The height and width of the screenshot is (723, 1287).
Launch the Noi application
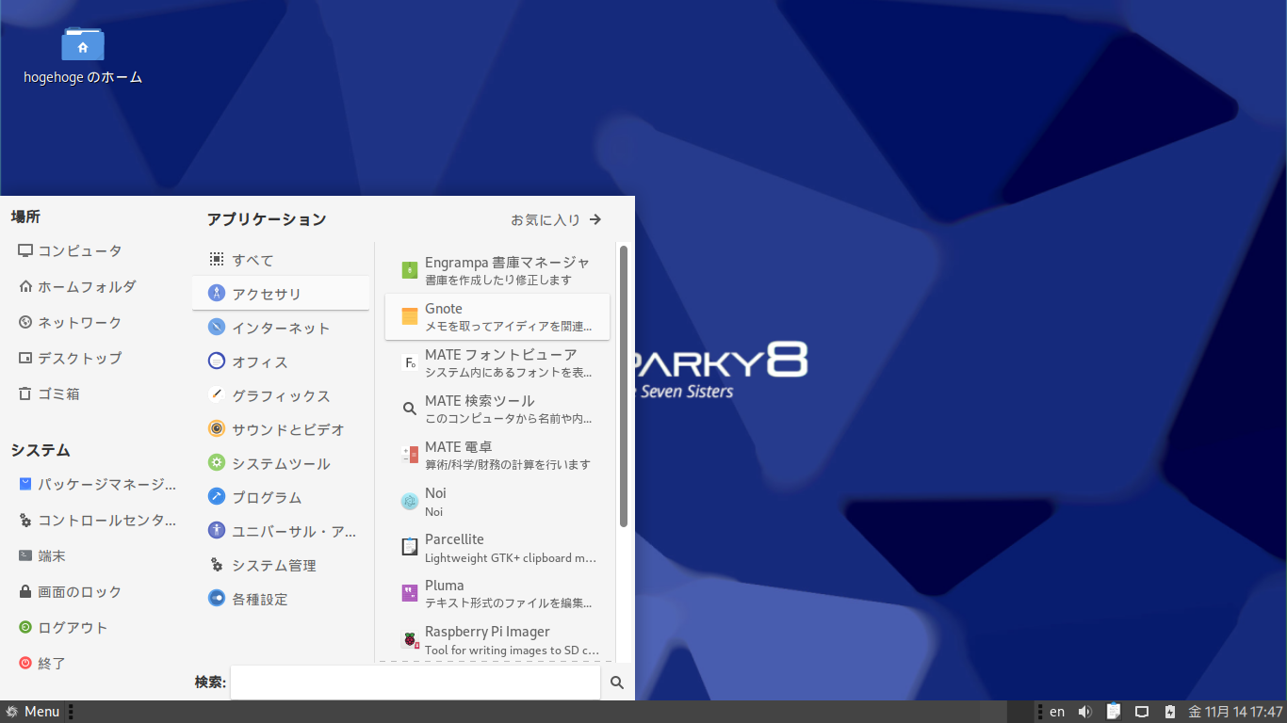(x=497, y=501)
